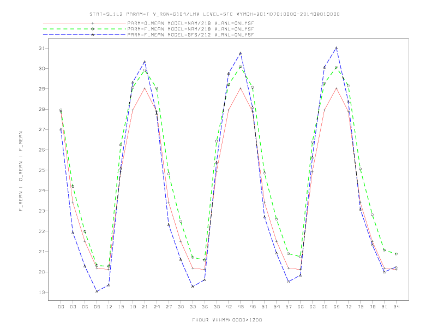
Task: Click the y-axis tick label 30
Action: coord(41,69)
